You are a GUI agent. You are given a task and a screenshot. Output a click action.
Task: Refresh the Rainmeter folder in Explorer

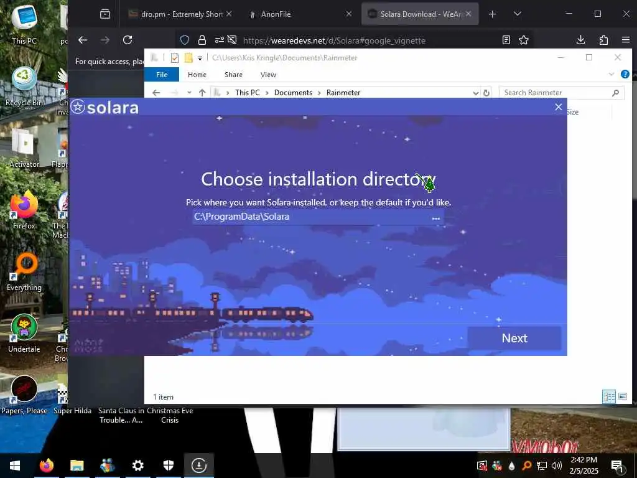(486, 93)
